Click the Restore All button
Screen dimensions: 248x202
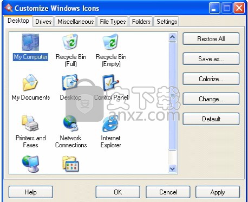click(211, 39)
